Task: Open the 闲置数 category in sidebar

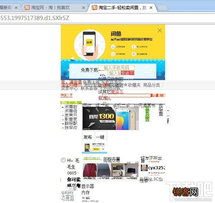Action: pos(71,107)
